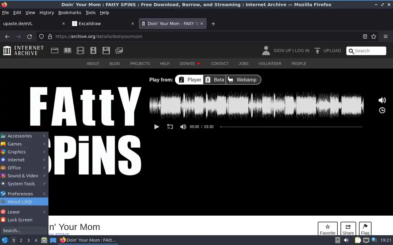Open the Tools menu
The image size is (393, 245).
click(90, 13)
